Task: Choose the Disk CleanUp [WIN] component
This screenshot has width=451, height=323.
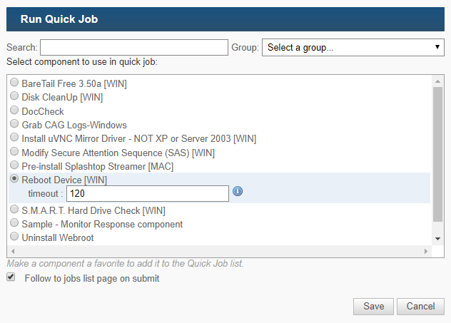Action: (x=14, y=96)
